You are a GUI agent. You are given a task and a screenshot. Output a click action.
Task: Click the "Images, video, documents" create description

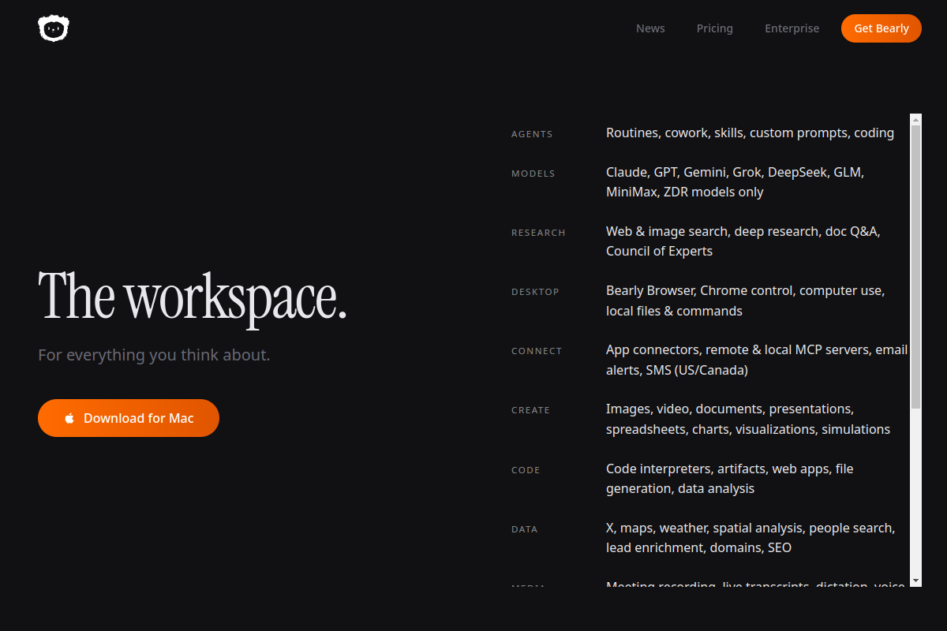pos(748,420)
